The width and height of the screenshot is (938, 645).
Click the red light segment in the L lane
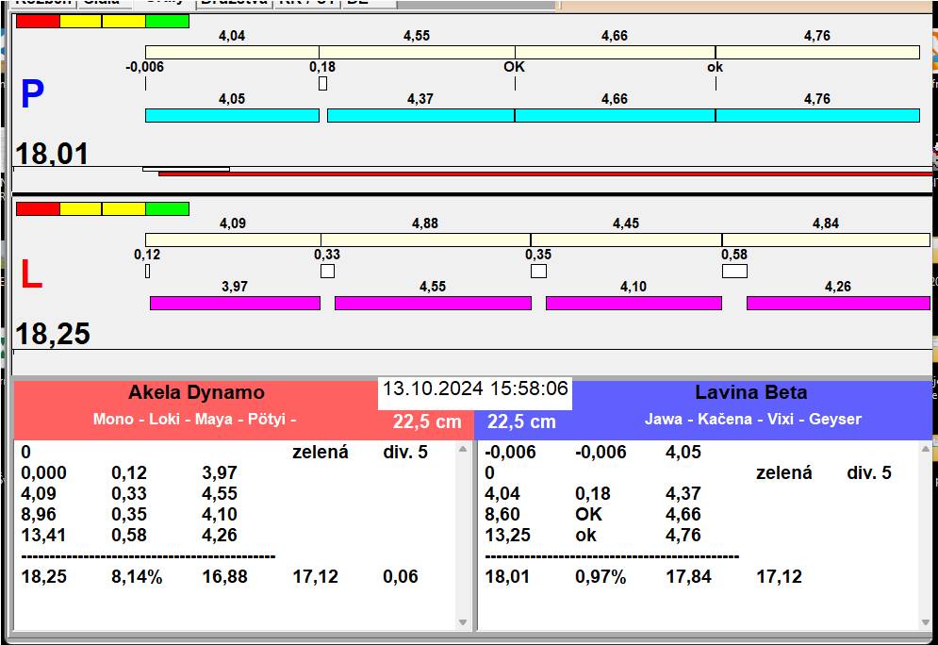[x=38, y=208]
